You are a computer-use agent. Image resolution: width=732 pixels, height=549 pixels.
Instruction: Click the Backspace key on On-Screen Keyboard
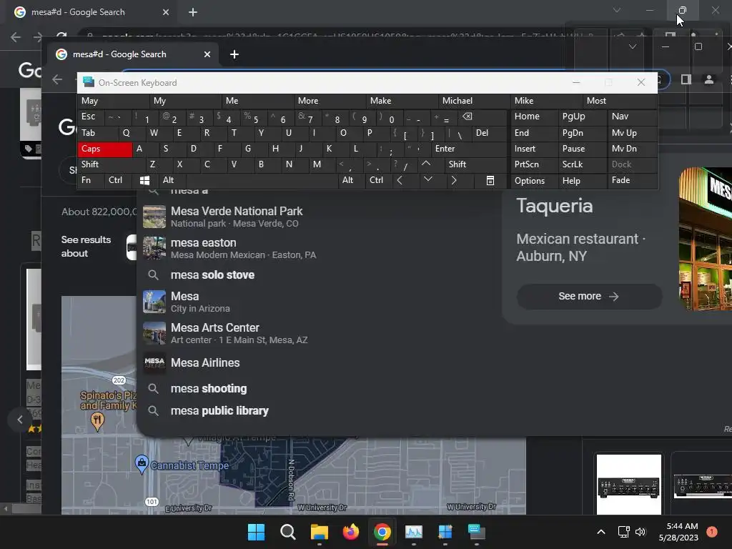point(467,117)
